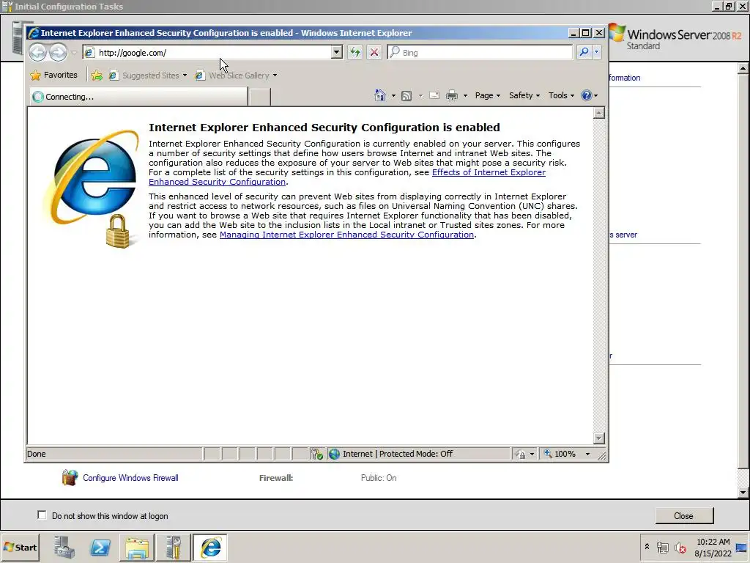Expand the address bar URL dropdown
This screenshot has height=563, width=750.
point(336,52)
